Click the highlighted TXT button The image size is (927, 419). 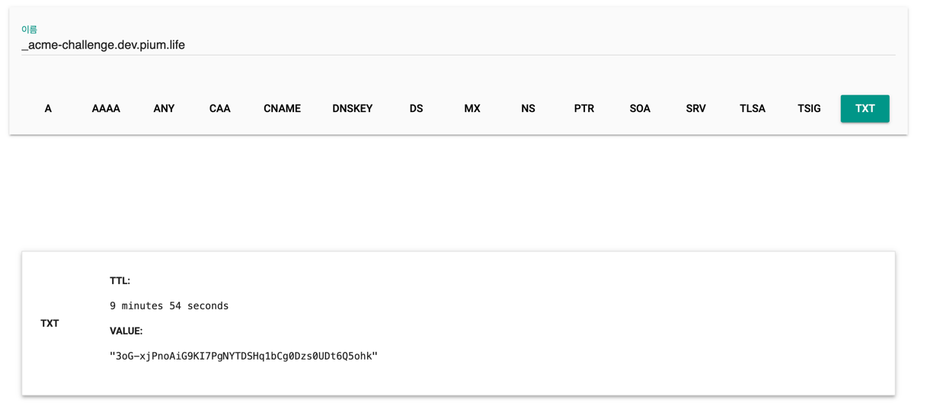865,109
